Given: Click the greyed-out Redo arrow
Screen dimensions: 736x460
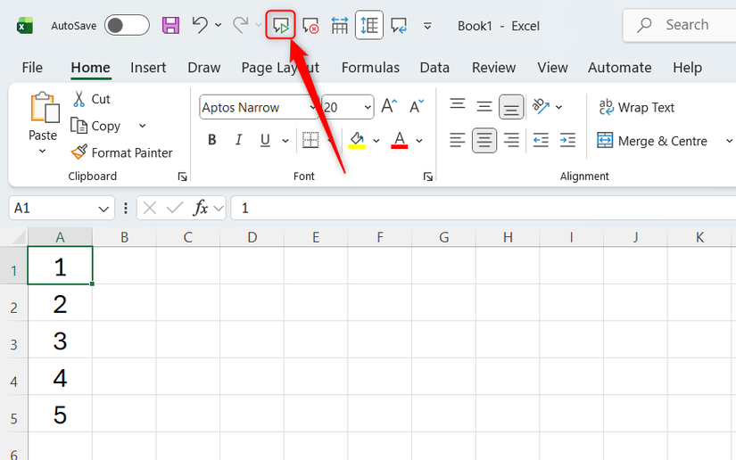Looking at the screenshot, I should point(240,25).
